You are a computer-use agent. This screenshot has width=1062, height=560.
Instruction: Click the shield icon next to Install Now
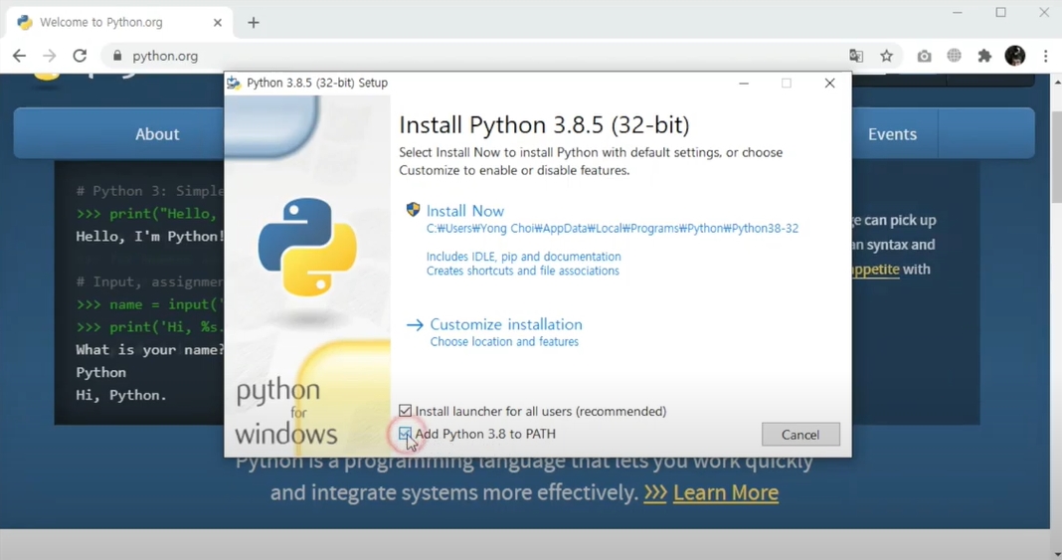[413, 210]
